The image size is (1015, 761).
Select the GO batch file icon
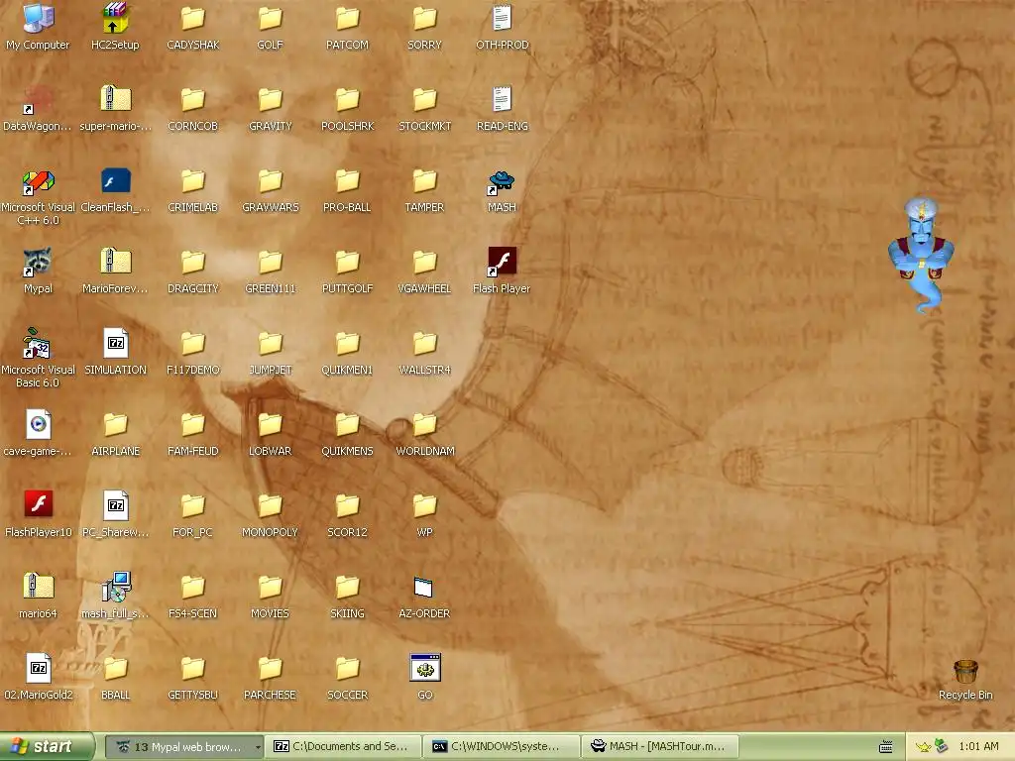[424, 668]
